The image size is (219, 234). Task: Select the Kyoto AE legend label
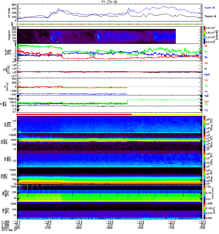coord(210,8)
